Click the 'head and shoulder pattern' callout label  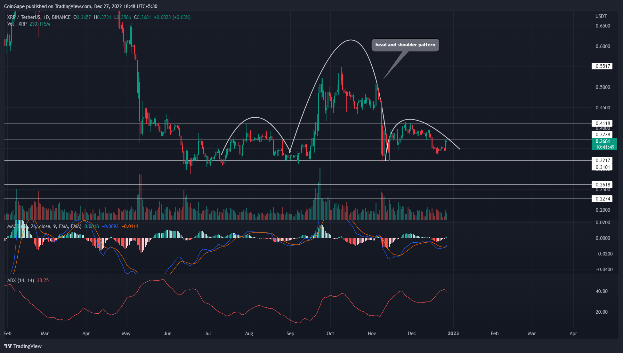405,45
